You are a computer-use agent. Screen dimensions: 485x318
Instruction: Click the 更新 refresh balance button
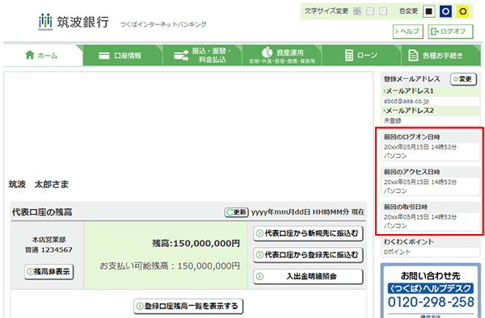(236, 212)
